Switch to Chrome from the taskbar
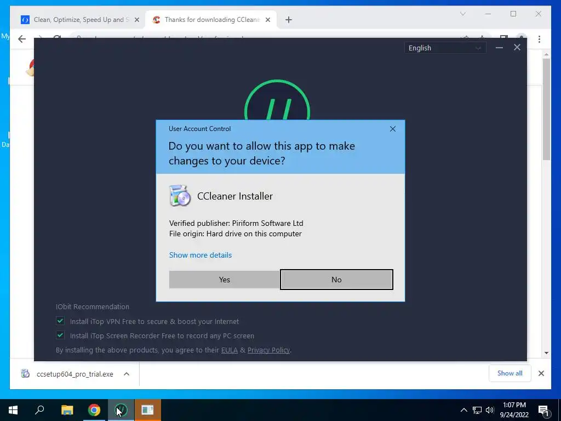 click(94, 410)
